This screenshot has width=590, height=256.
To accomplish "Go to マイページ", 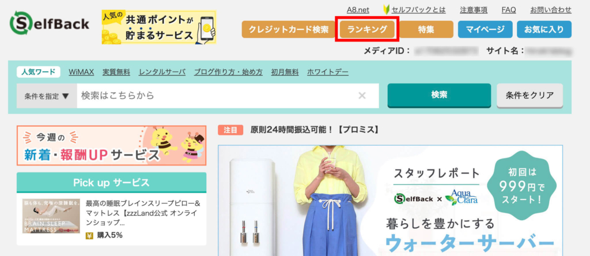I will (x=485, y=29).
